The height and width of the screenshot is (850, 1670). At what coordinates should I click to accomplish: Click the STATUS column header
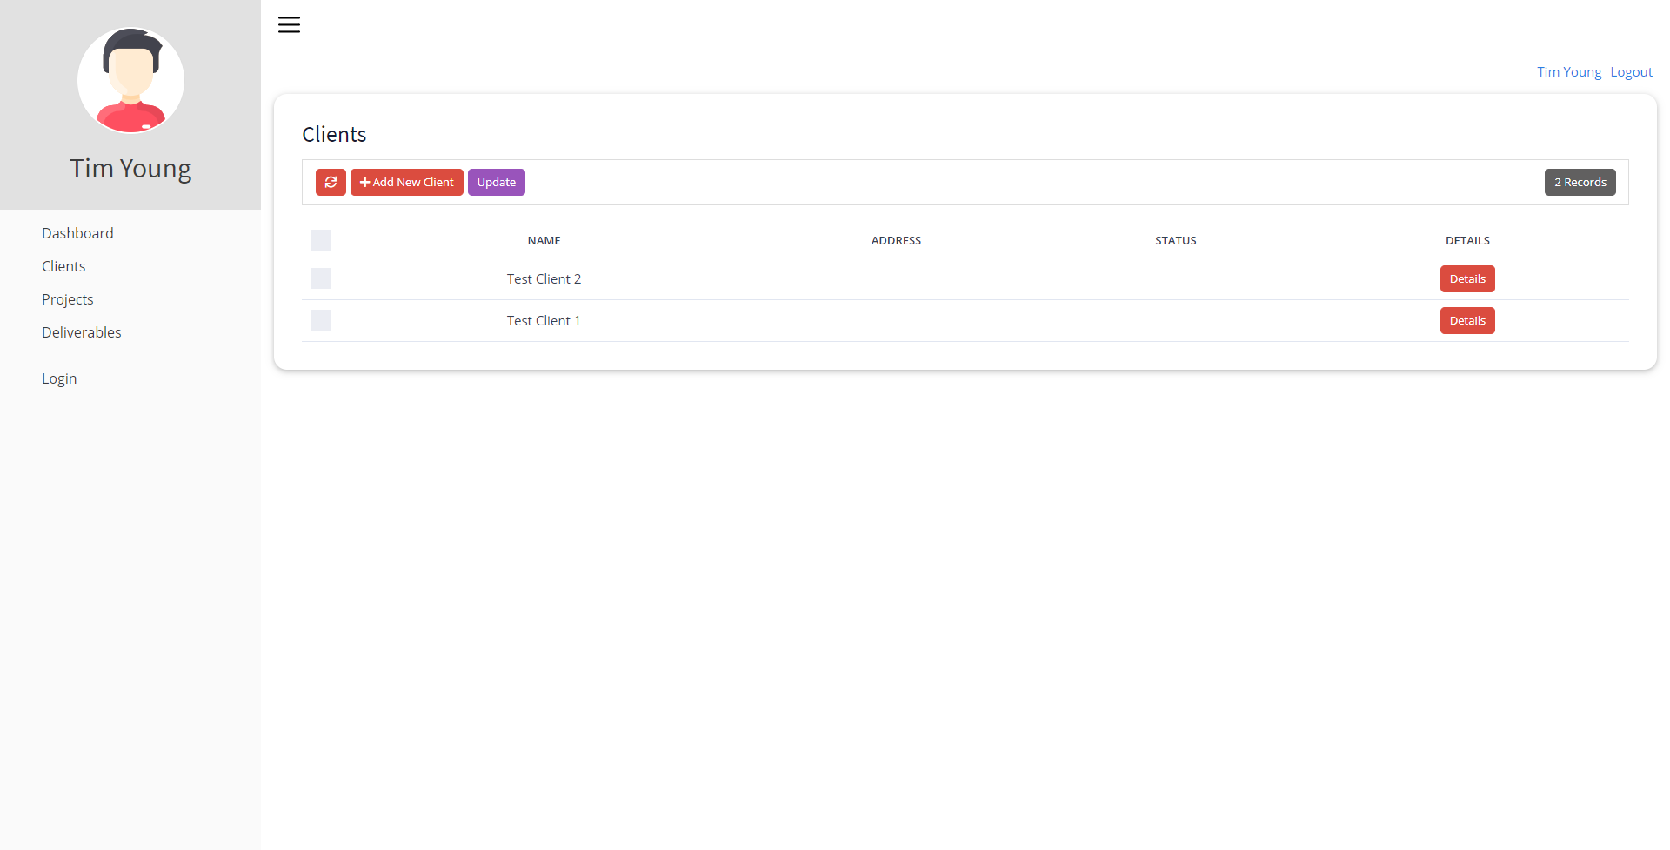[1176, 241]
